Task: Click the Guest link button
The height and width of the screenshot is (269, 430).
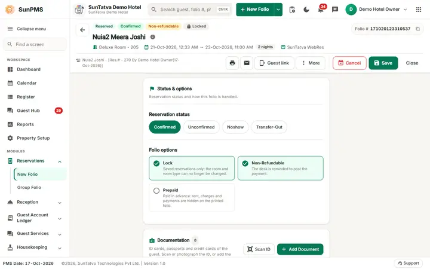Action: pos(274,63)
